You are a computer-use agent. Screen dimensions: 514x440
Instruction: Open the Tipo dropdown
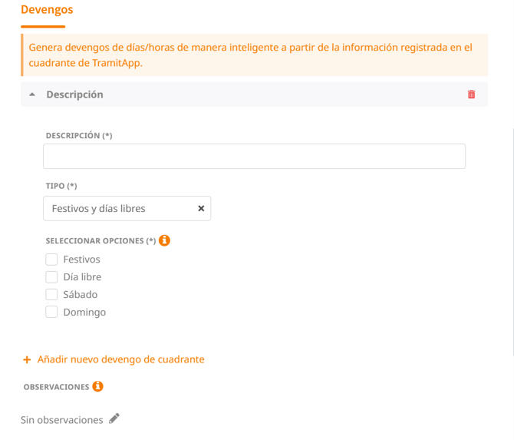[119, 208]
